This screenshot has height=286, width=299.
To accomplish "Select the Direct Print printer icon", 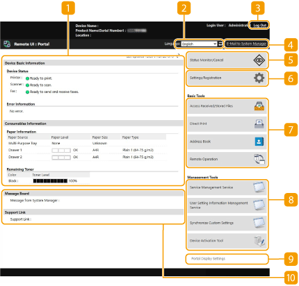I will click(x=259, y=124).
